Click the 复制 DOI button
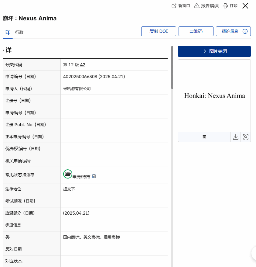Viewport: 256px width, 267px height. 159,31
